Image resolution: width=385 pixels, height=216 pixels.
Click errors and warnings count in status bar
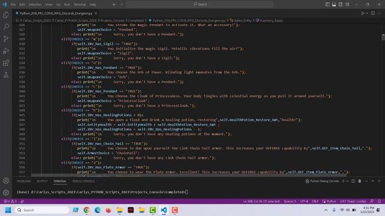(10, 202)
